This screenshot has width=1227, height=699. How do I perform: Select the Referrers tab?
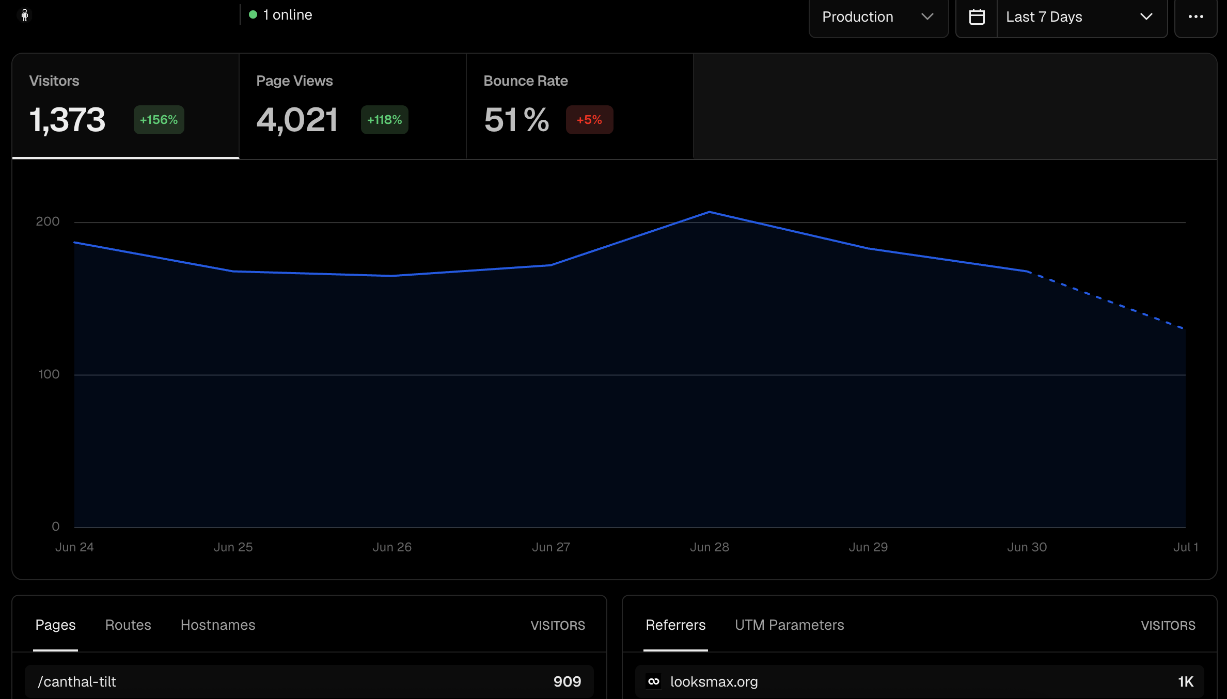pyautogui.click(x=675, y=625)
